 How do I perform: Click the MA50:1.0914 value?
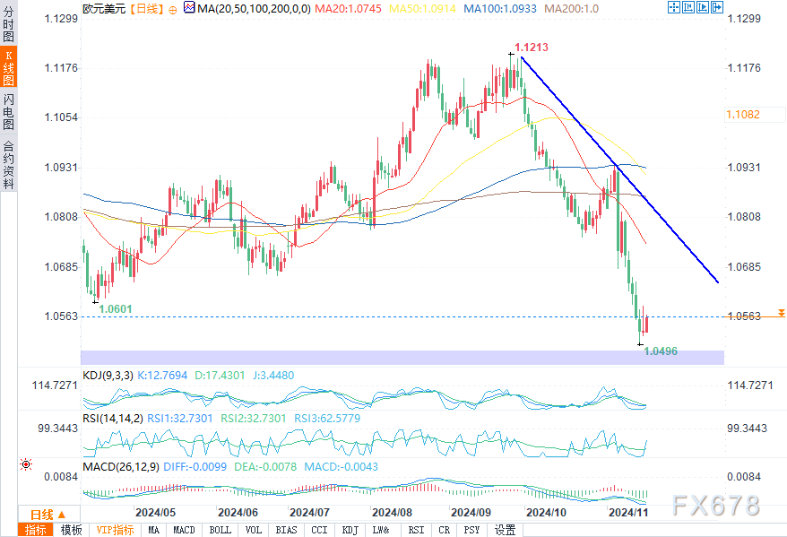(x=422, y=9)
